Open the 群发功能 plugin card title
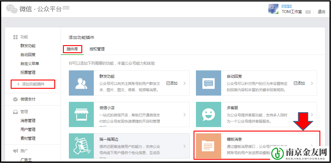331x163 pixels. [x=107, y=76]
